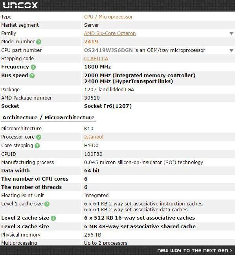Expand the Family row dropdown arrow

[231, 33]
